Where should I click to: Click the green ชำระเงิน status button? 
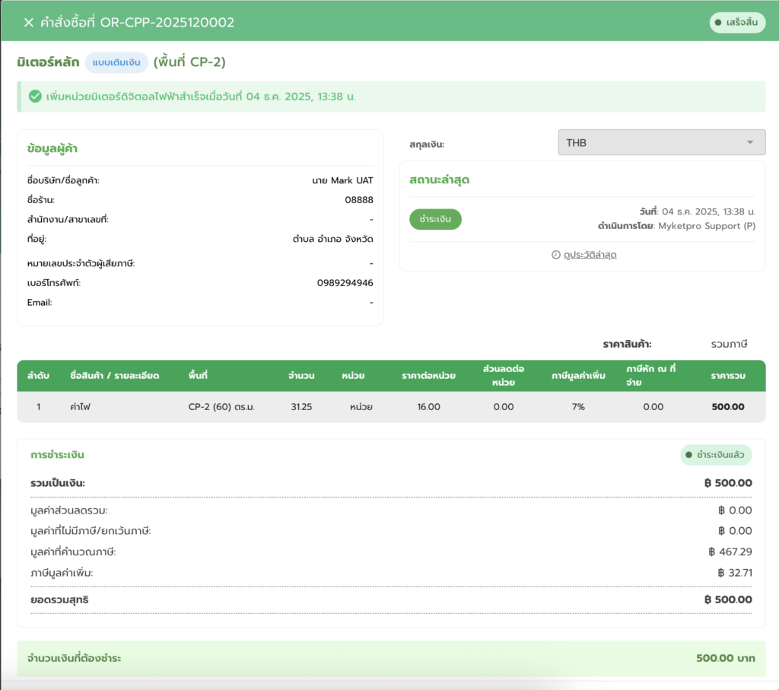click(435, 219)
